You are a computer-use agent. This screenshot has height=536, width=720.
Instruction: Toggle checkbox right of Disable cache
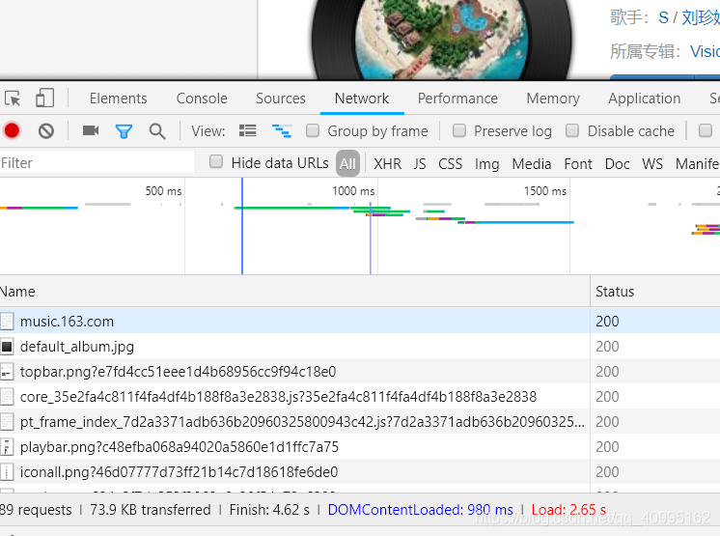click(x=706, y=130)
